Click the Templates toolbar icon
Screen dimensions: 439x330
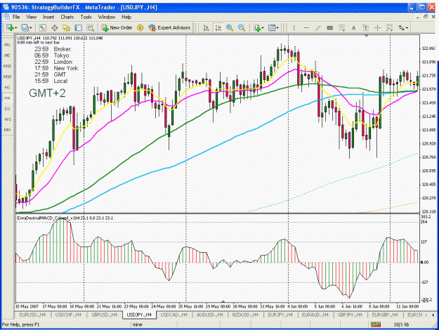tap(272, 27)
